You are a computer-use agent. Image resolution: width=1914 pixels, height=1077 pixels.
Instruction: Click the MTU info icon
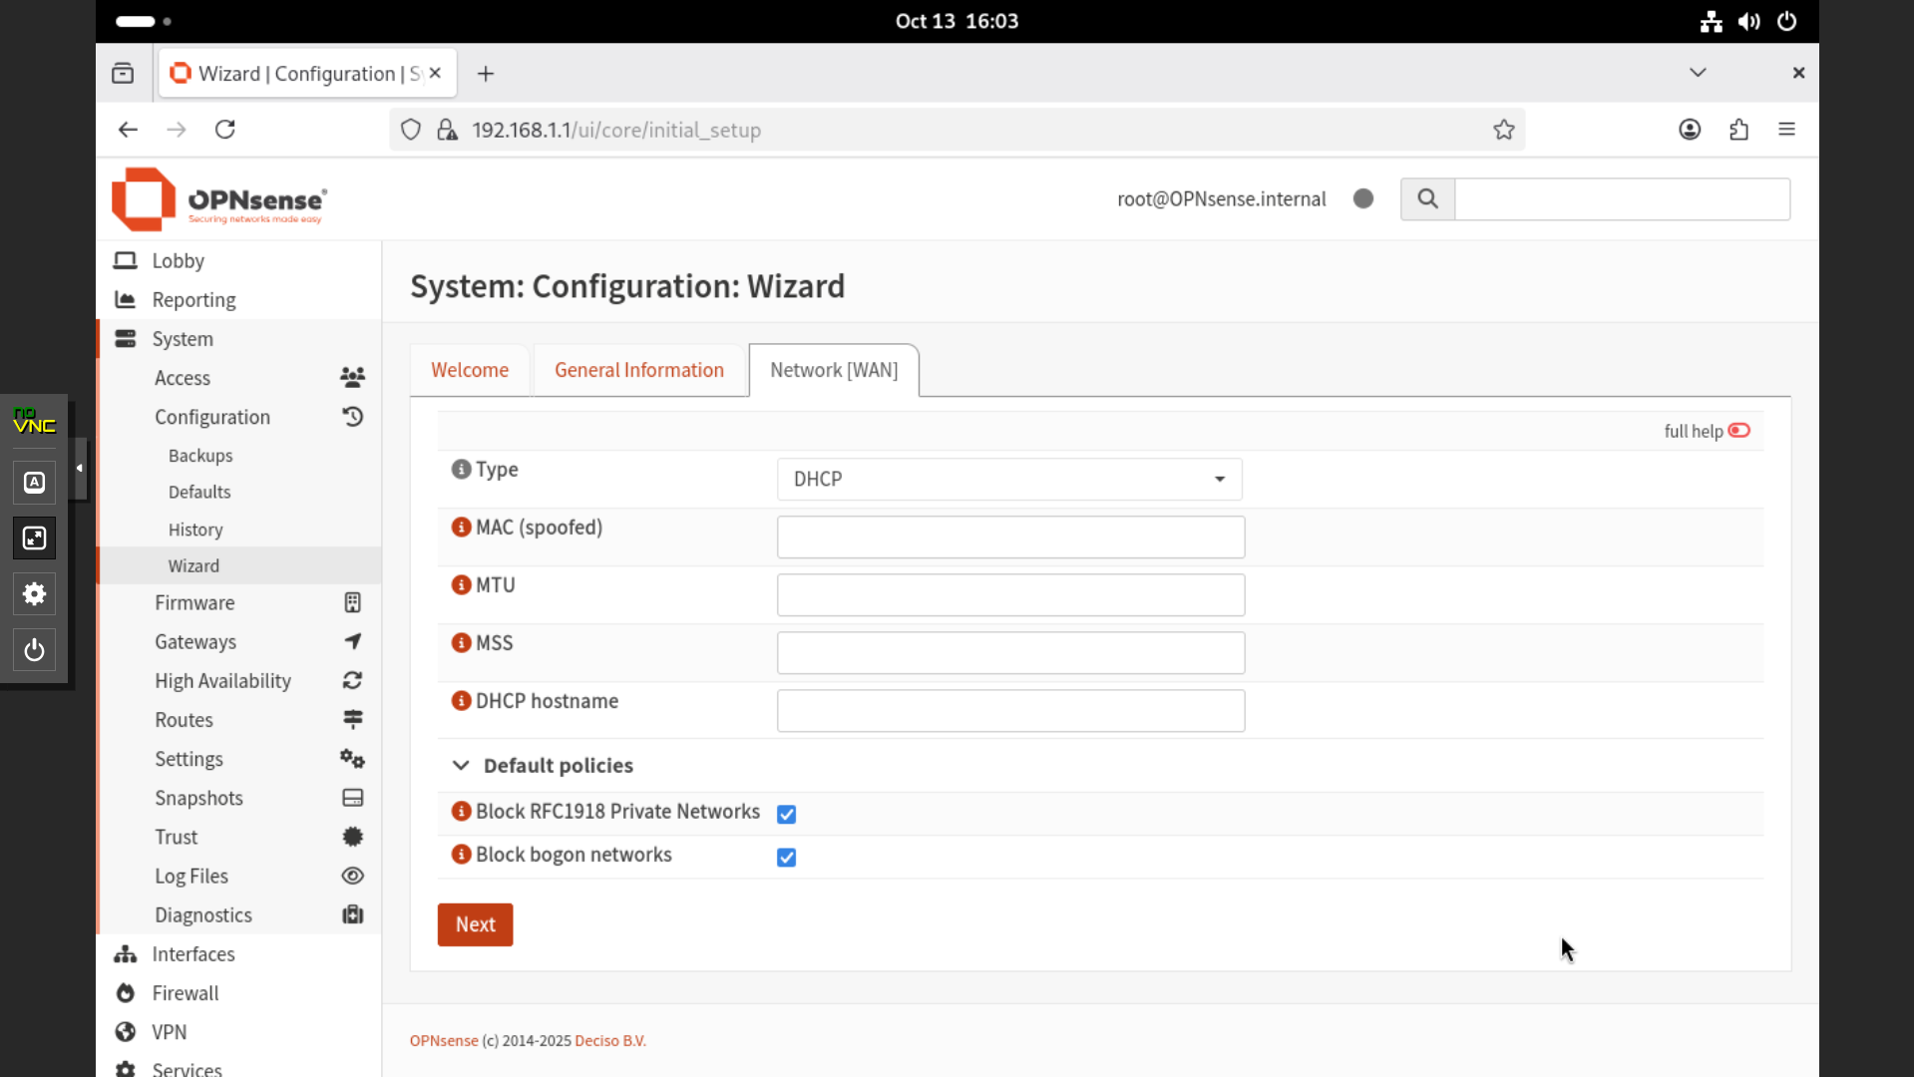point(461,585)
